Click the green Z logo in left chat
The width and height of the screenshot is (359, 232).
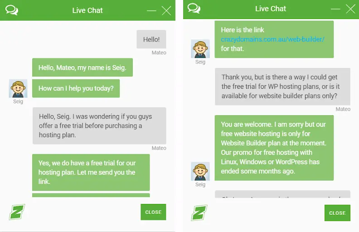(x=17, y=212)
